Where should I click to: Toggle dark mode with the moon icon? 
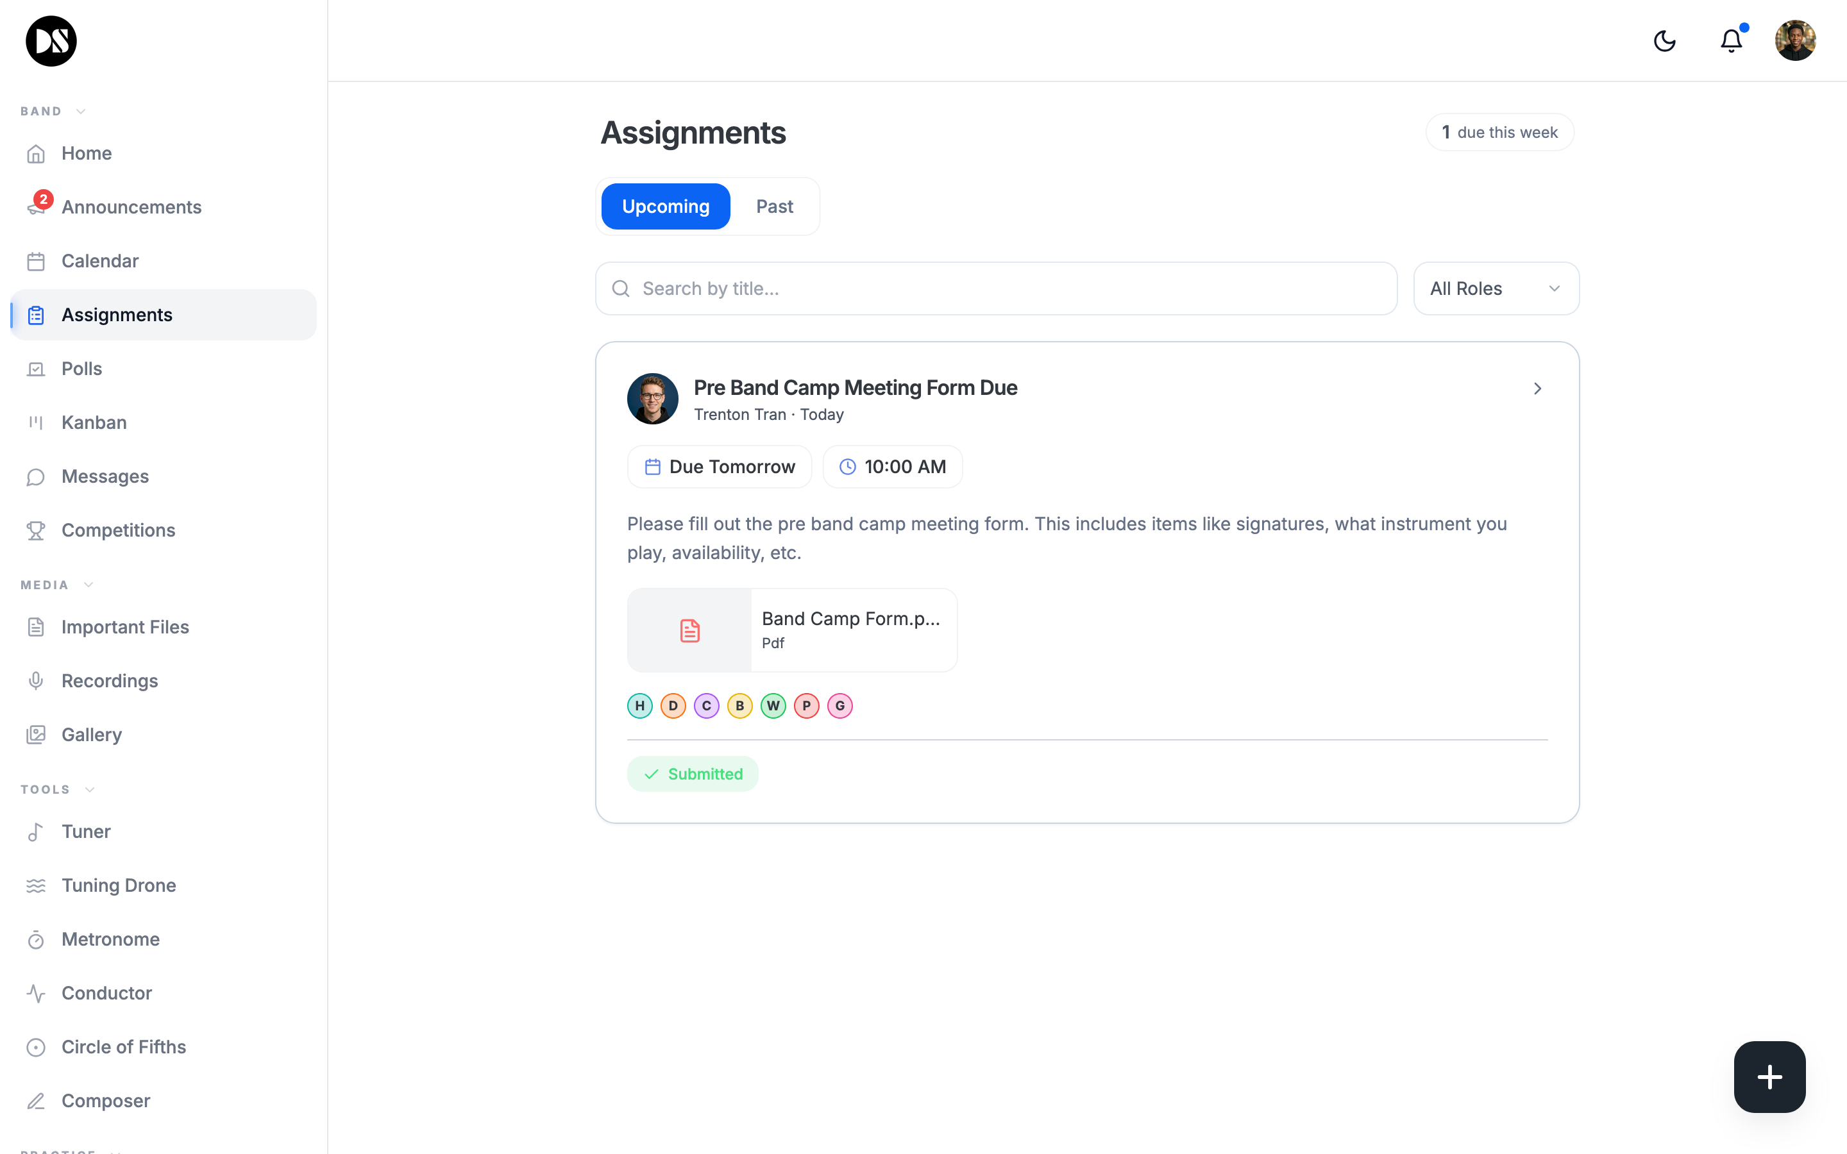click(x=1665, y=40)
